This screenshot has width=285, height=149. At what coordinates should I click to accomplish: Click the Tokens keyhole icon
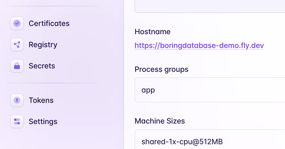[x=17, y=100]
